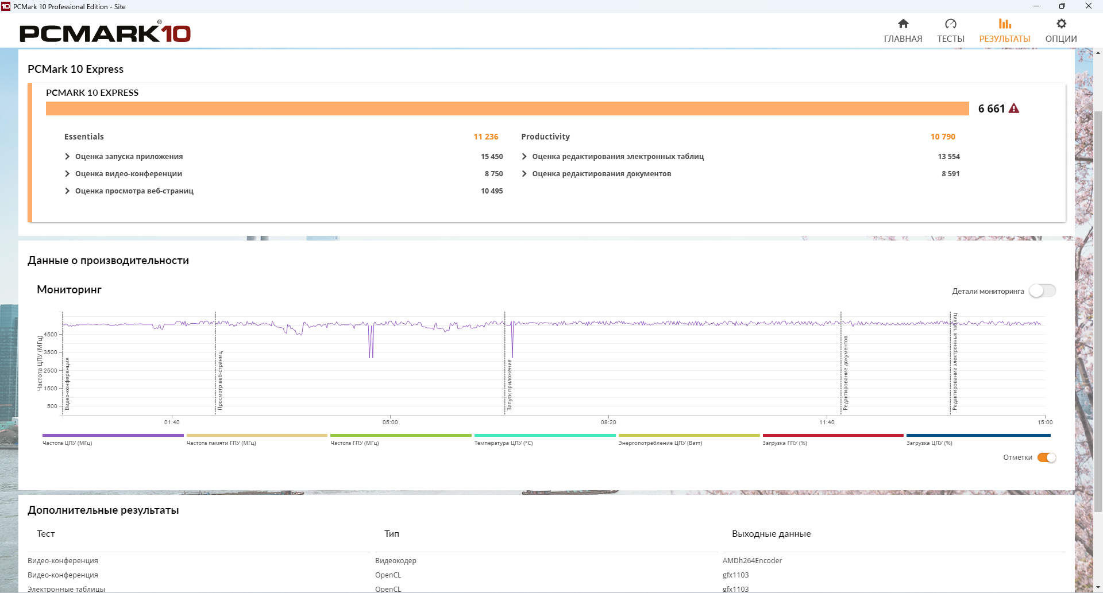Expand Оценка видео-конференции row
This screenshot has width=1103, height=593.
coord(67,174)
